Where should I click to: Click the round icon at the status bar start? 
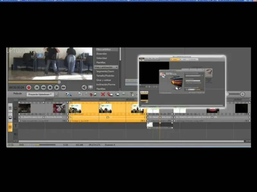pos(12,145)
